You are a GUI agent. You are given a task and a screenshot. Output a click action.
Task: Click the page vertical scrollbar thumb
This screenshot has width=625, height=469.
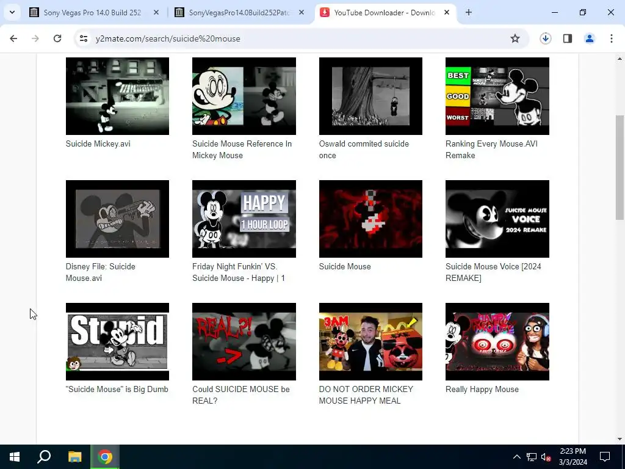[620, 167]
